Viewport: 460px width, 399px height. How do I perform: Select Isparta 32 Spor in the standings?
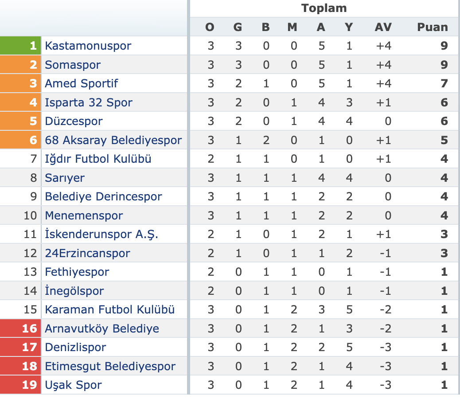(x=89, y=102)
